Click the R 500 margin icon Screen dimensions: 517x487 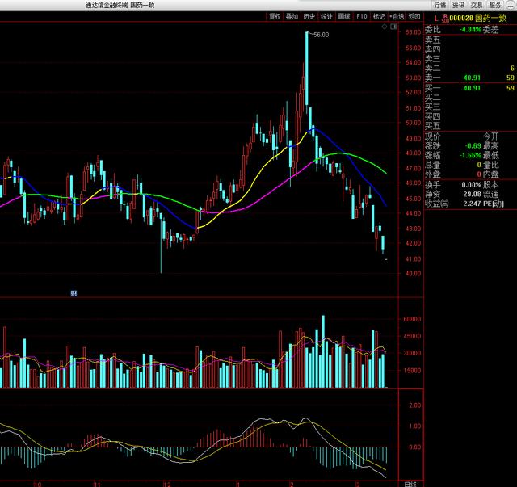(445, 19)
